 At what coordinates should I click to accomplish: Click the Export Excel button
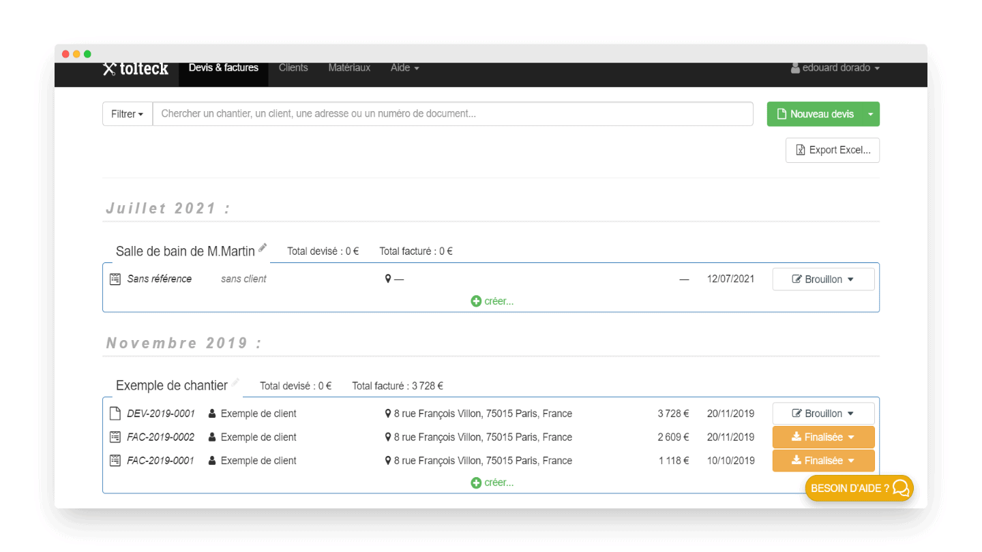point(833,150)
